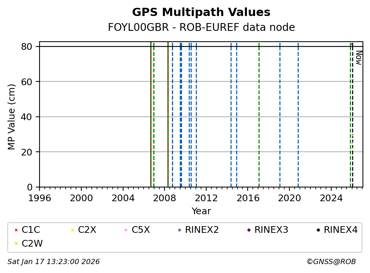The width and height of the screenshot is (370, 273).
Task: Click the thick blue dashed line near 2009
Action: pyautogui.click(x=181, y=112)
